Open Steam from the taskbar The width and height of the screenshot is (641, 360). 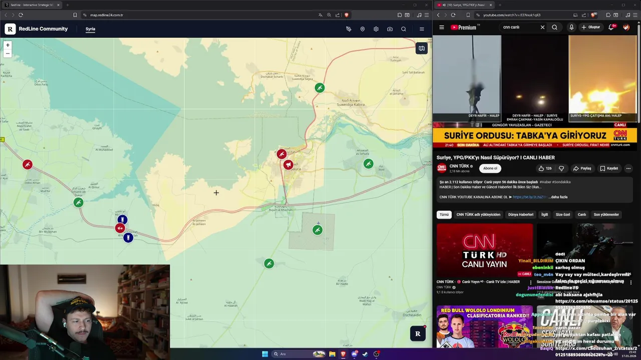[x=365, y=354]
